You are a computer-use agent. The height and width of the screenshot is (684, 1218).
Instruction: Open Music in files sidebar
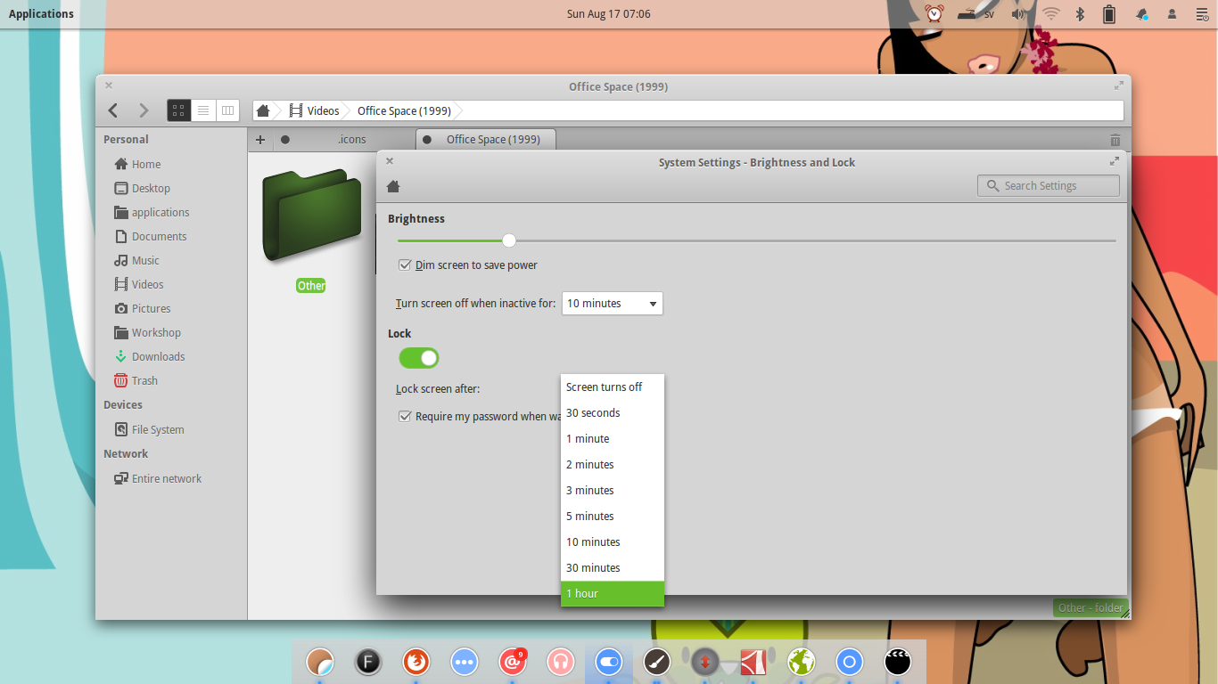click(145, 260)
